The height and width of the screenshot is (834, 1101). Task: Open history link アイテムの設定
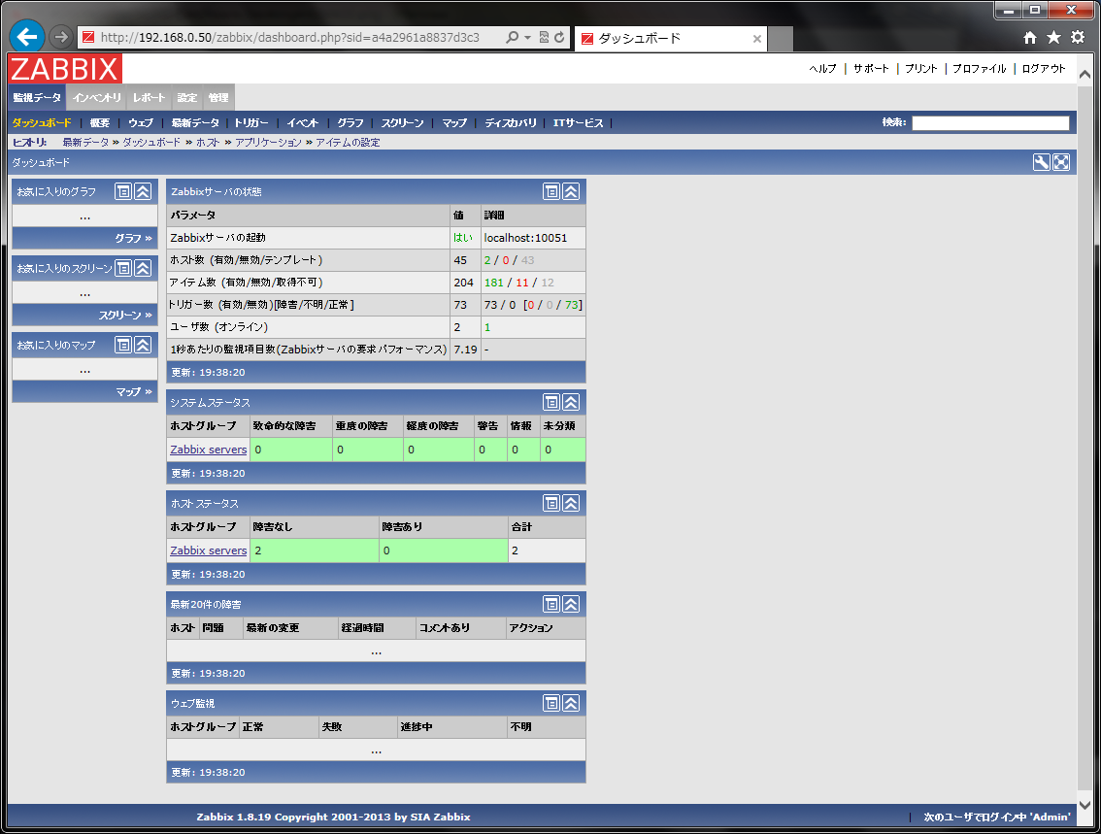pyautogui.click(x=348, y=143)
